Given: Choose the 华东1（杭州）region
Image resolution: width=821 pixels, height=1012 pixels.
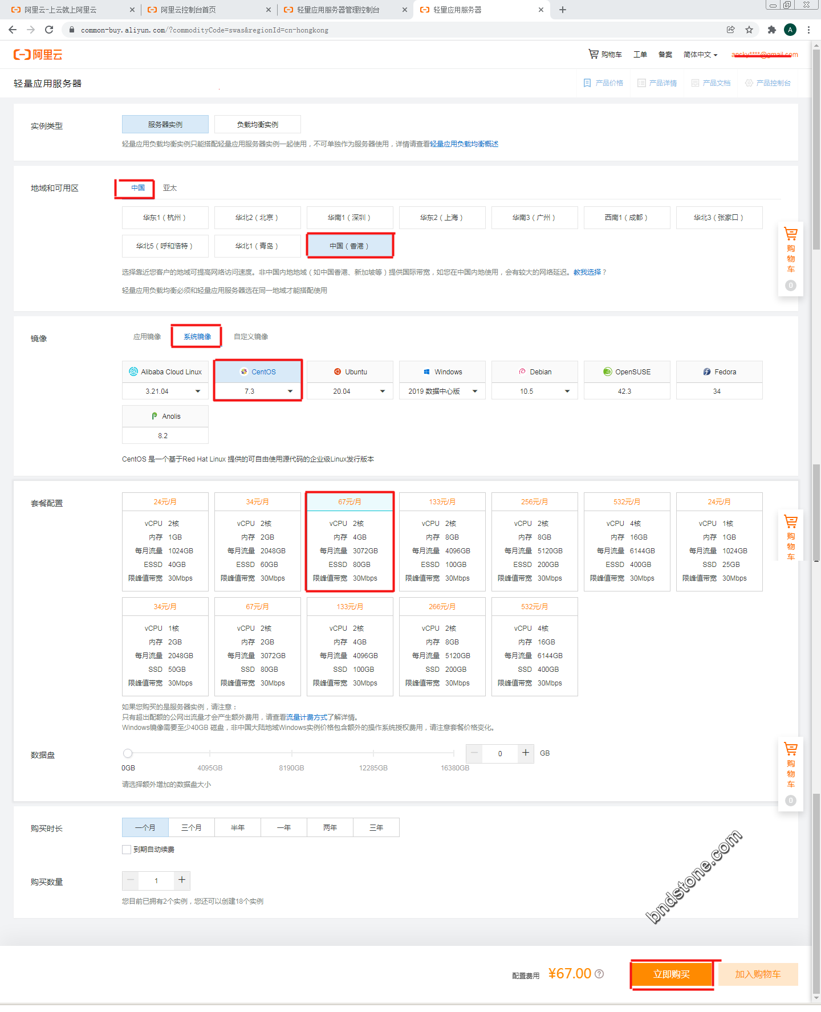Looking at the screenshot, I should (x=165, y=217).
